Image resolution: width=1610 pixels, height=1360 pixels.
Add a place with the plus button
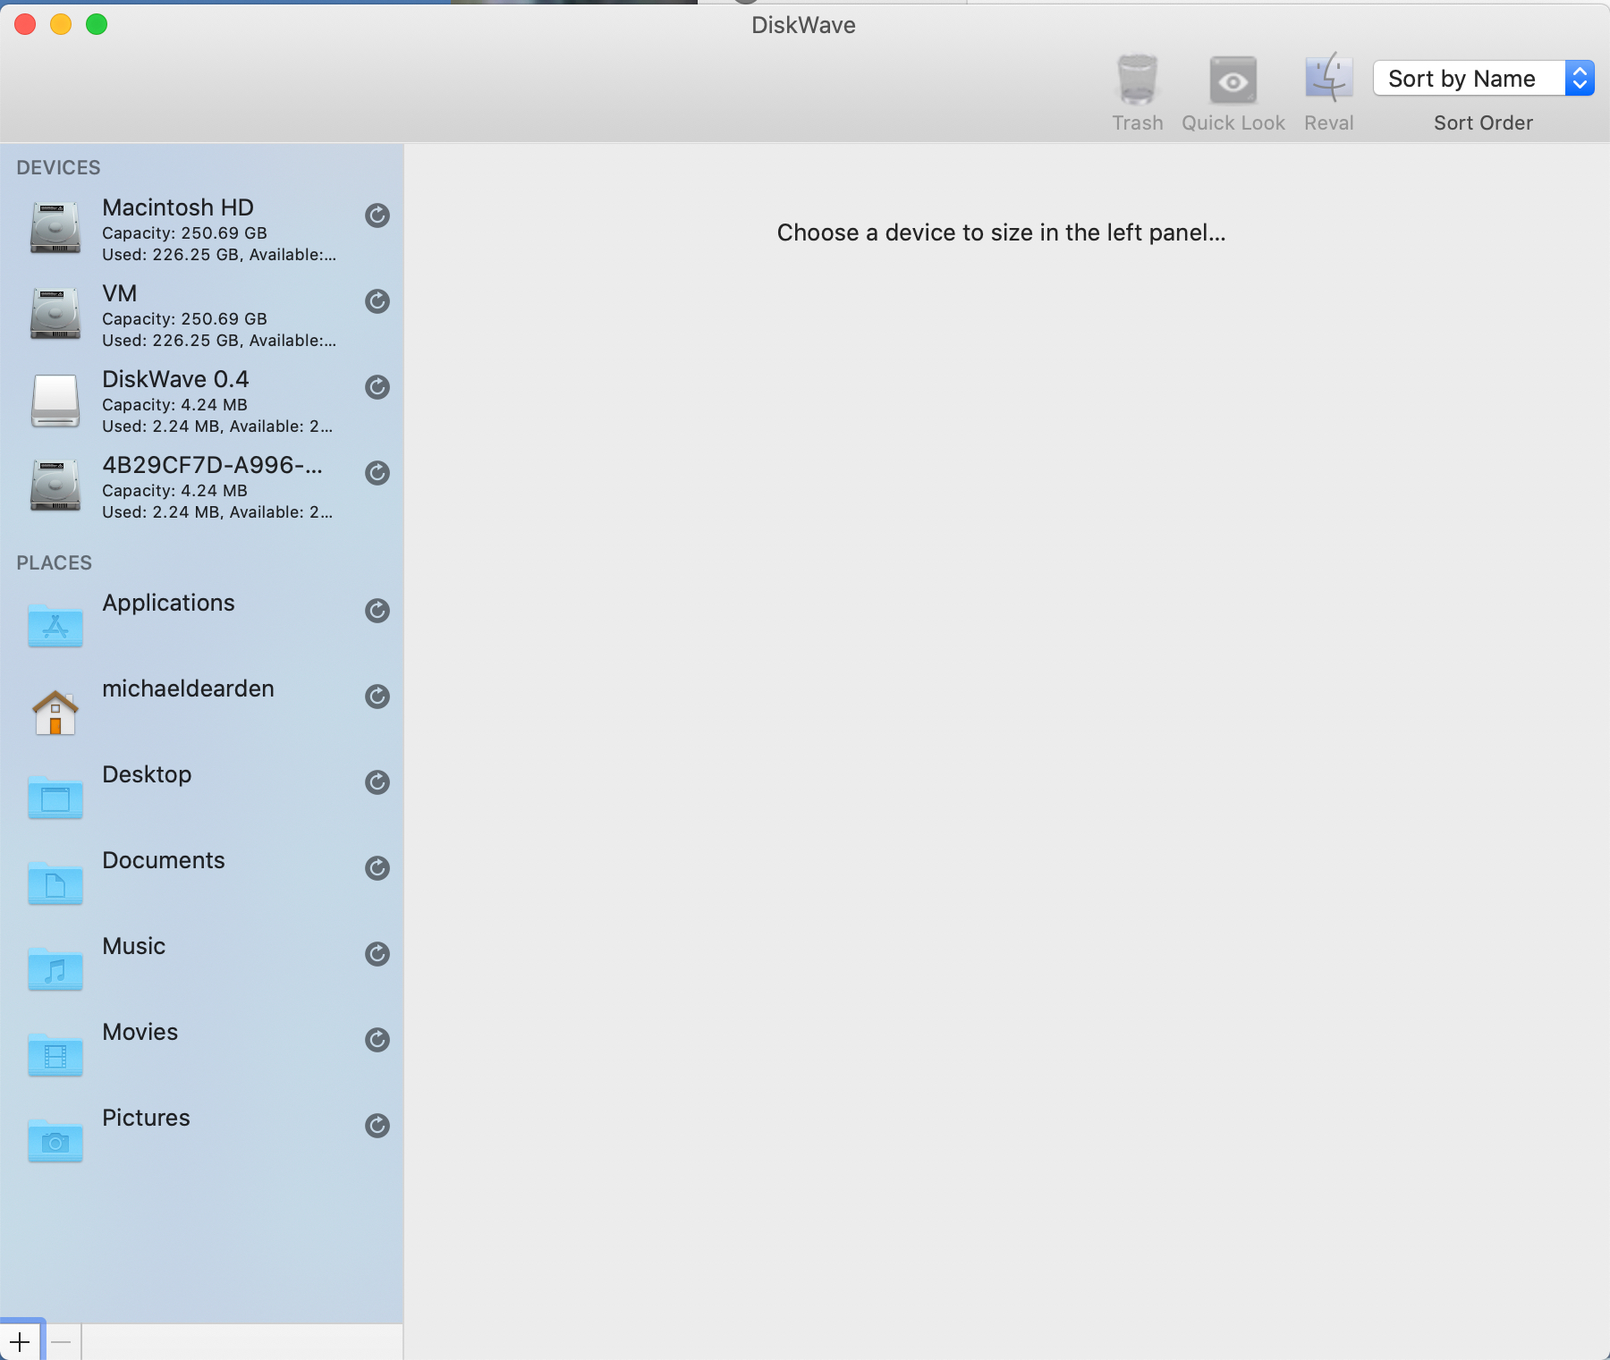pos(21,1341)
